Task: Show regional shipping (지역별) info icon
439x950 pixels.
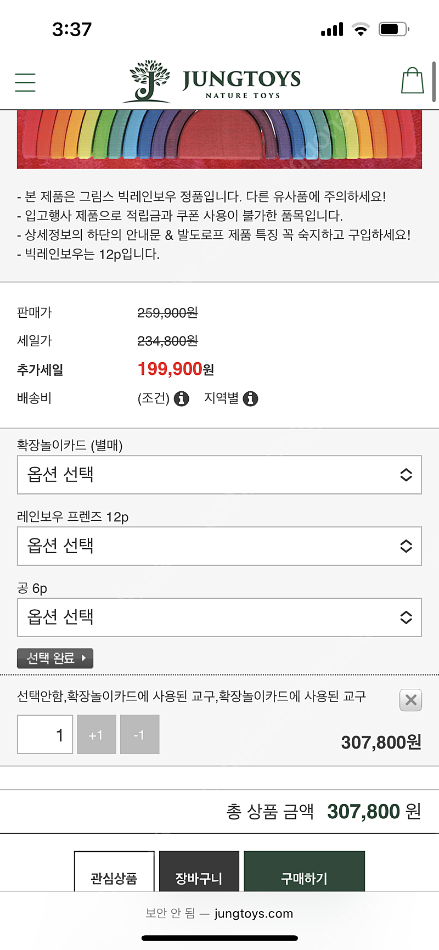Action: pos(250,398)
